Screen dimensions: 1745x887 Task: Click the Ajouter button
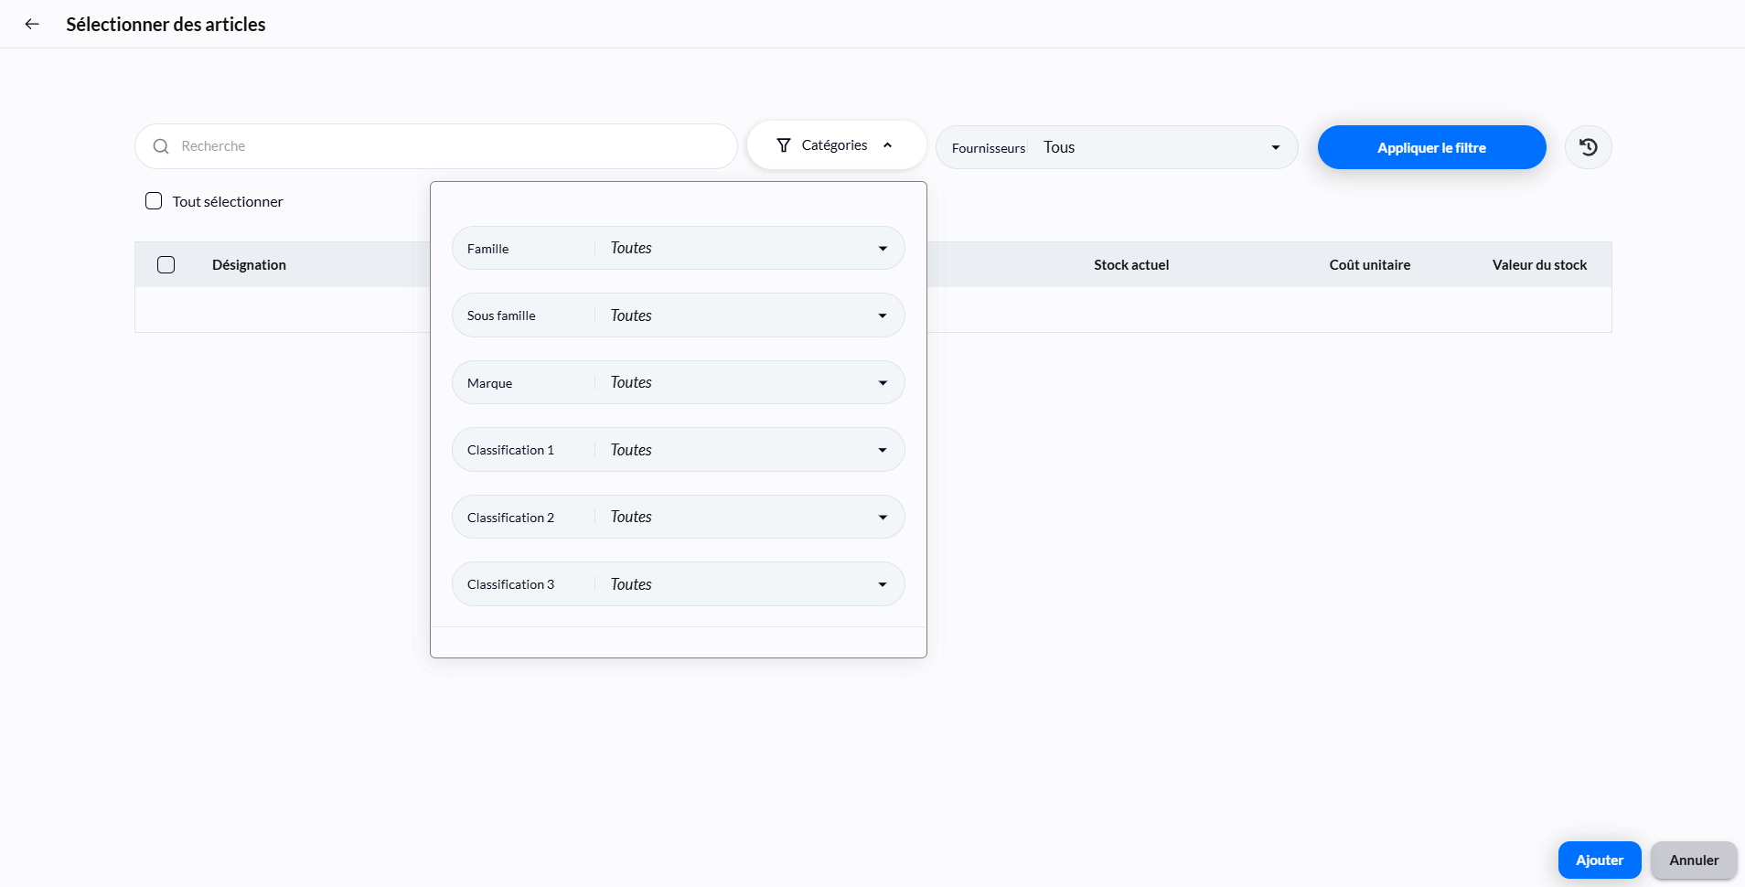coord(1600,860)
